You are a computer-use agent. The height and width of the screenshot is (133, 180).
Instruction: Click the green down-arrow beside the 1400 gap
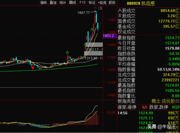click(x=85, y=45)
